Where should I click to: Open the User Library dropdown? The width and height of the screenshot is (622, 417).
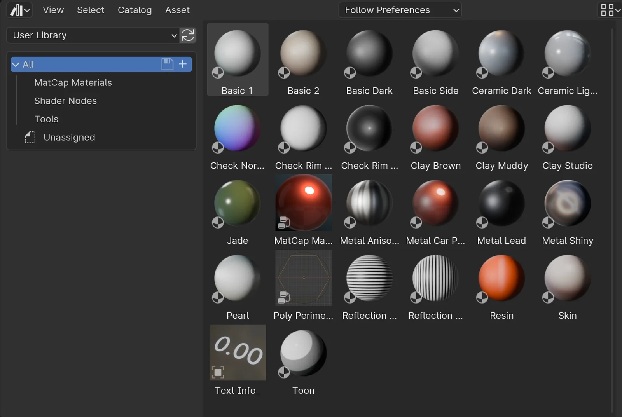(x=93, y=35)
